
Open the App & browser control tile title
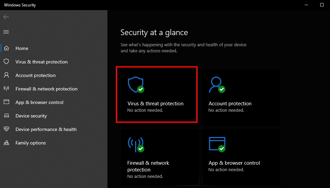[234, 163]
